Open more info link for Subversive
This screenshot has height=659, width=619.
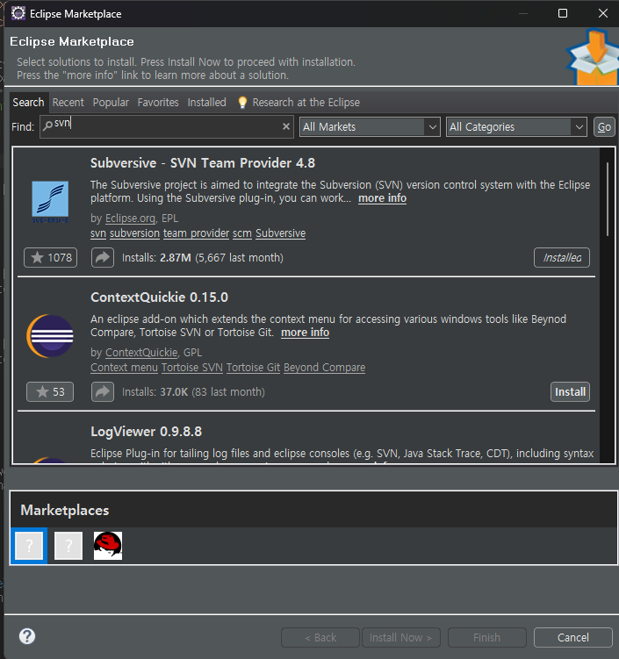click(382, 198)
